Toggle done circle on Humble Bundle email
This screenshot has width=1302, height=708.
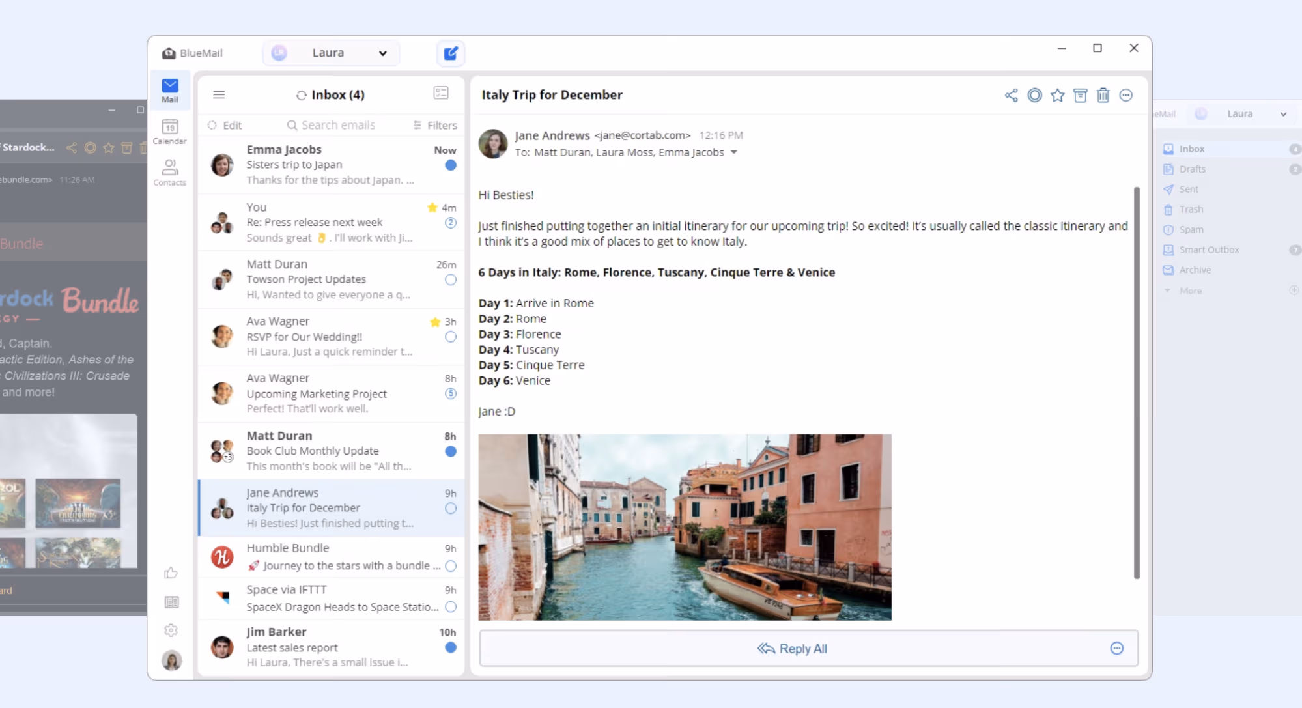(x=450, y=566)
